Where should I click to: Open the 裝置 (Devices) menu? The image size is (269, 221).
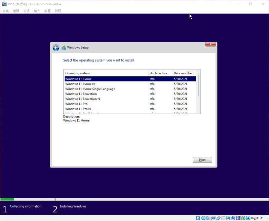tap(47, 11)
